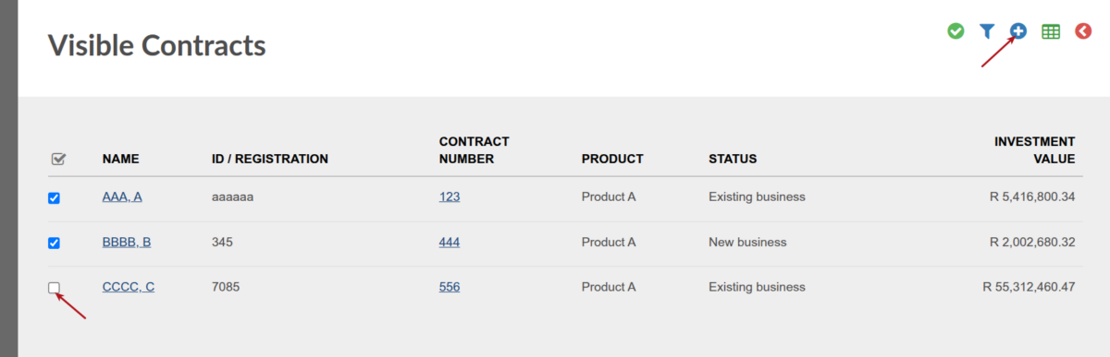Image resolution: width=1110 pixels, height=357 pixels.
Task: Open contract number 123 link
Action: (450, 196)
